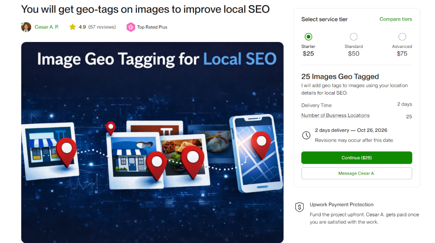Click the $50 Standard price
This screenshot has width=435, height=243.
[x=354, y=54]
